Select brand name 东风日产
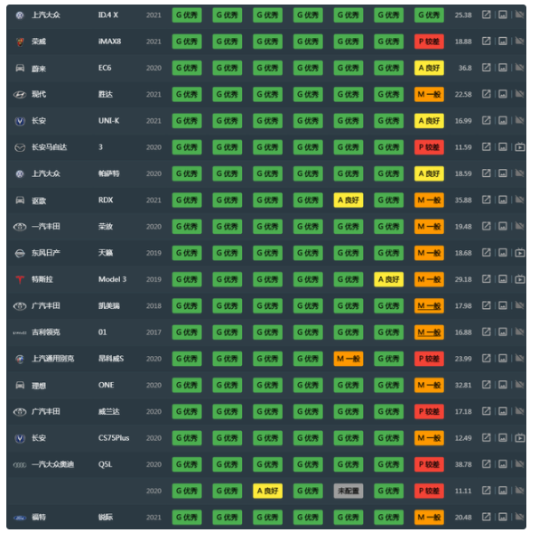Viewport: 539px width, 533px height. tap(46, 253)
